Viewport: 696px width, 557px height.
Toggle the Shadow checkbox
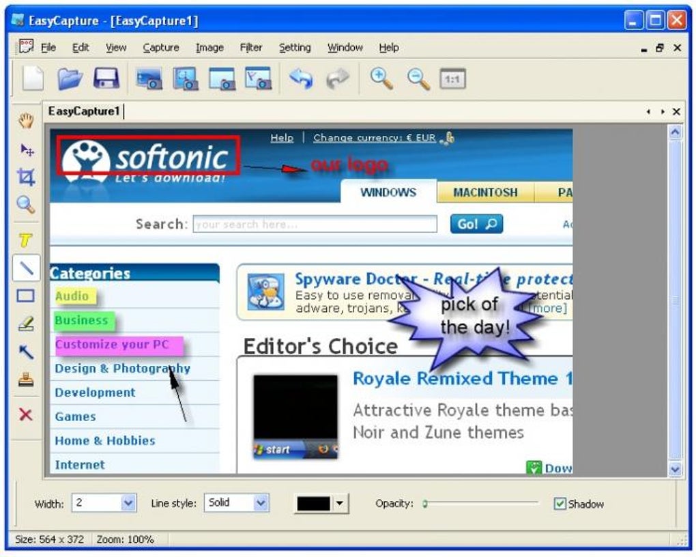(x=560, y=503)
